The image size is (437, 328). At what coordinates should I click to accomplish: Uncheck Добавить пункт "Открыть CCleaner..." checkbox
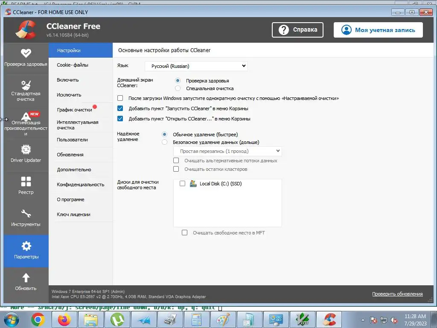pos(120,119)
